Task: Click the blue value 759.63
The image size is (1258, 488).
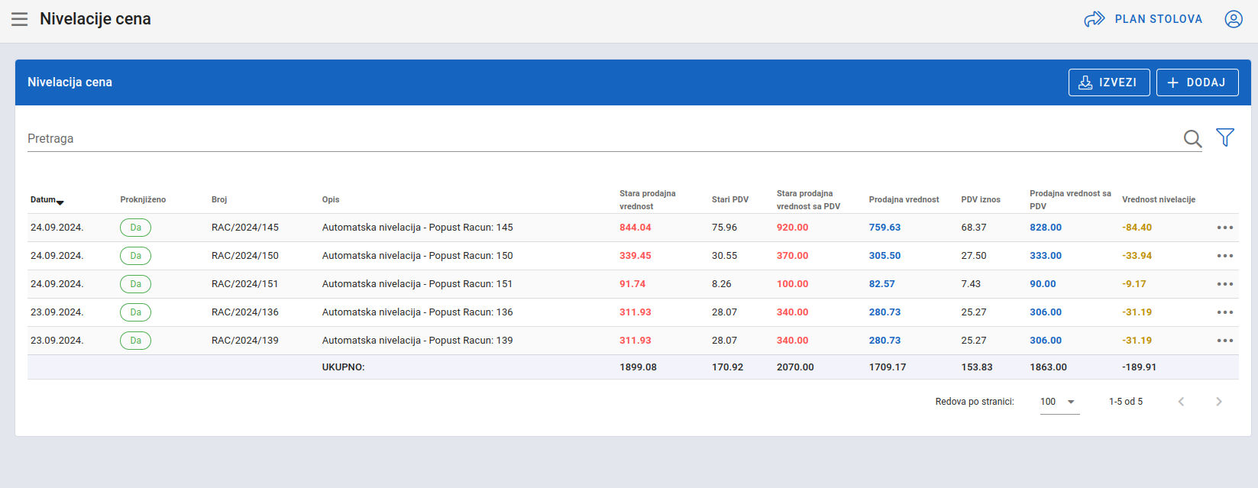Action: click(x=885, y=228)
